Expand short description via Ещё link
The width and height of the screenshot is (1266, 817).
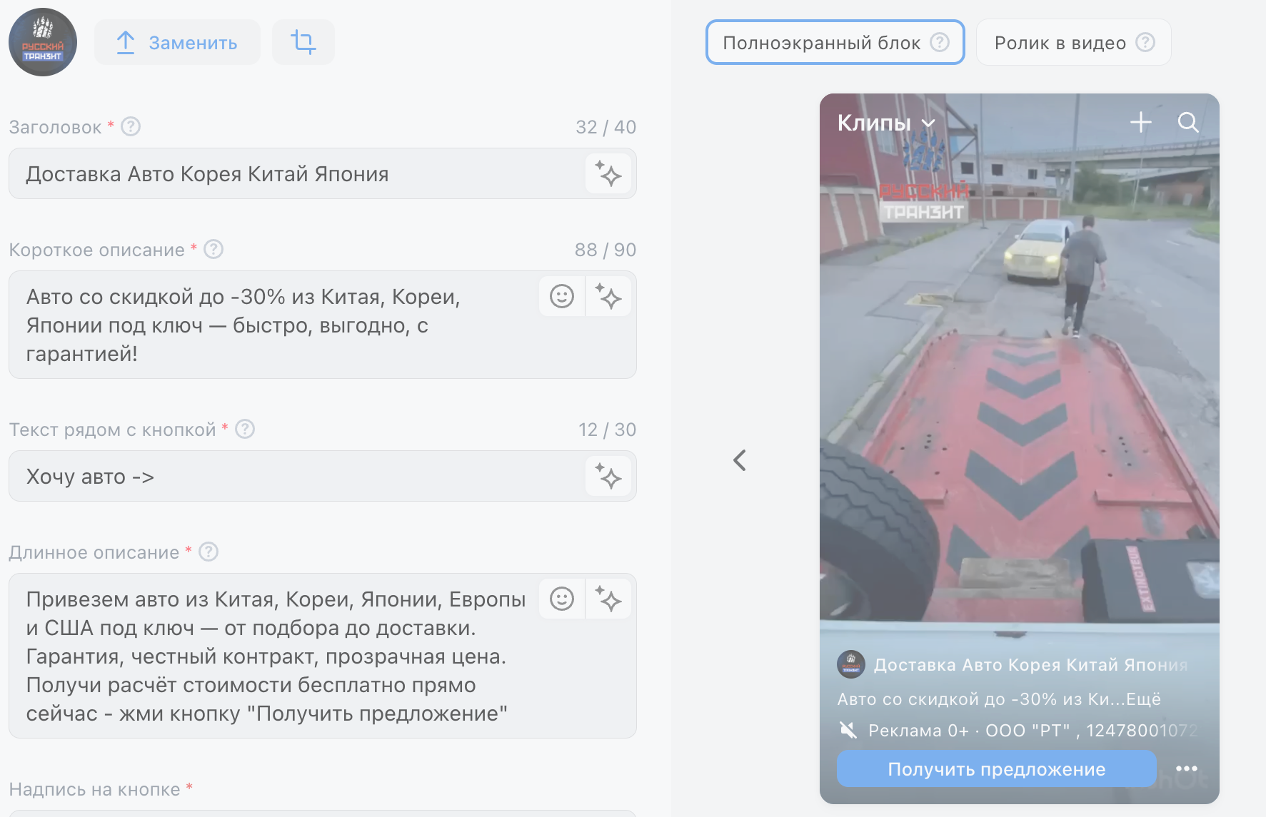tap(1143, 699)
